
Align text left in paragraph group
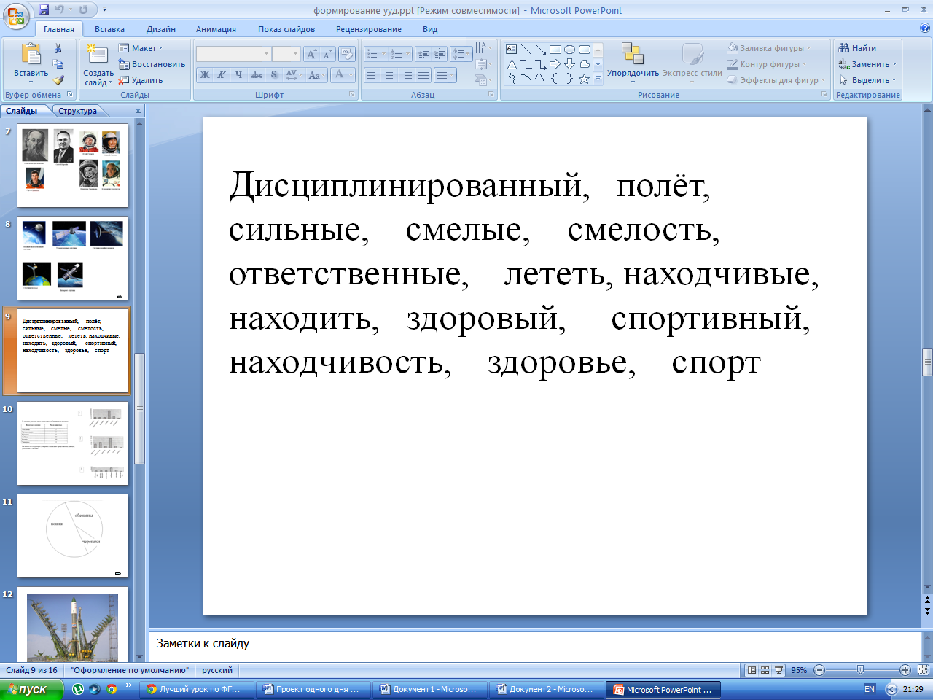tap(372, 74)
